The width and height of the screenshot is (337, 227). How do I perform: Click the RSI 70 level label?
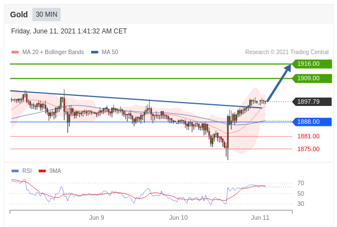click(301, 183)
